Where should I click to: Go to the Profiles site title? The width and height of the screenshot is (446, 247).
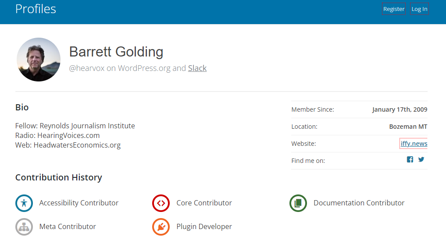[36, 9]
